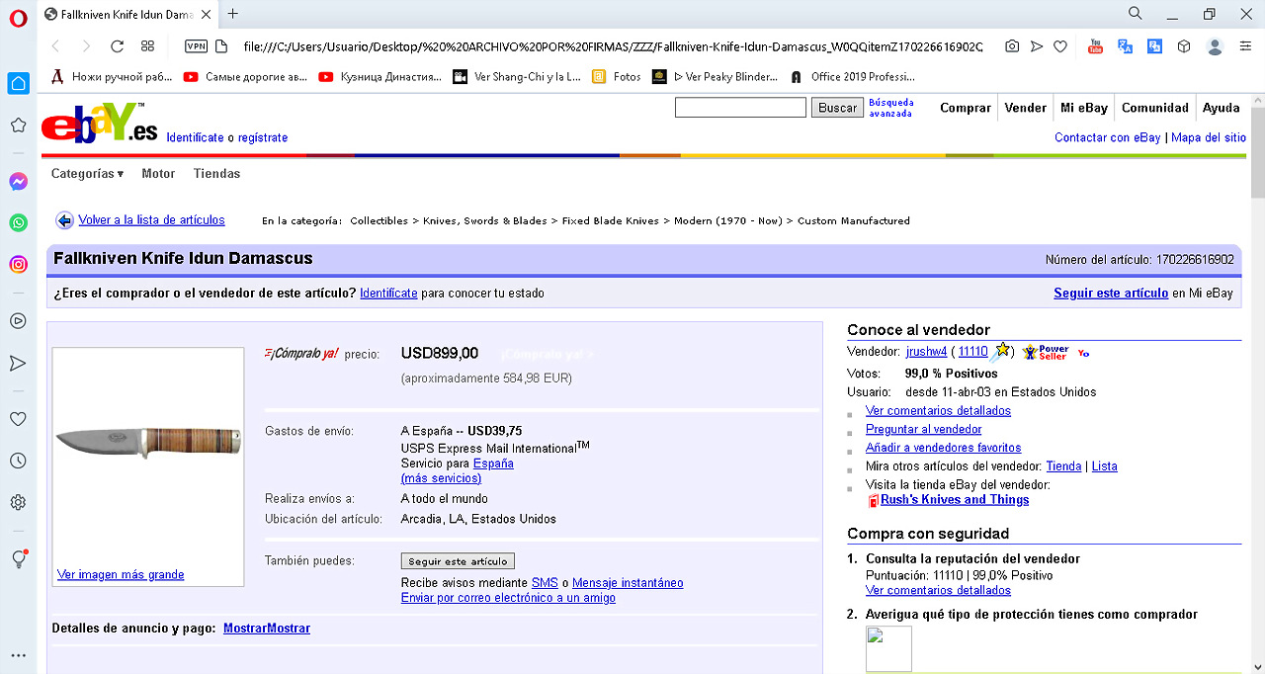Select the Fallkniven Knife Idun Damascus tab

coord(128,14)
